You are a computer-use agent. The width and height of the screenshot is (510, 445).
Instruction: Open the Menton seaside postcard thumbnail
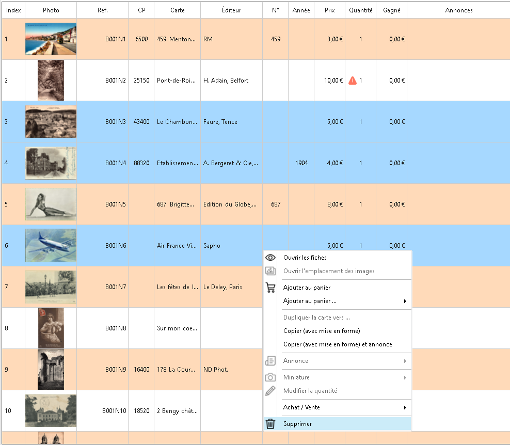pos(51,39)
